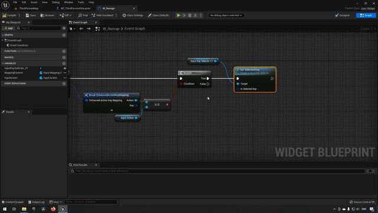Close the W_Remap tab

134,8
